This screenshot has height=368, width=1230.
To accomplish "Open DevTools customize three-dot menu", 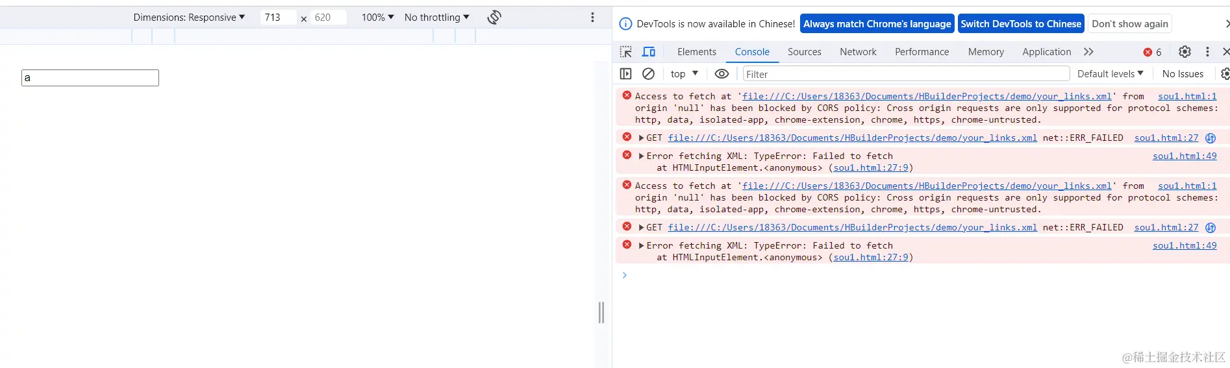I will coord(1207,52).
